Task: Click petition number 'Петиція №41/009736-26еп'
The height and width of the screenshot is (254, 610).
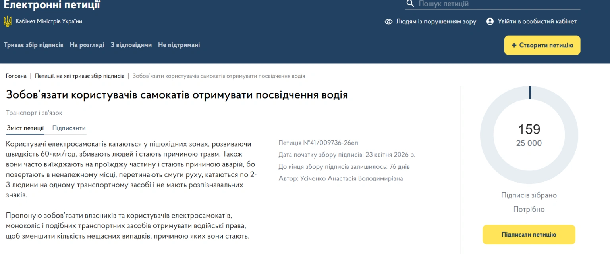Action: [319, 143]
